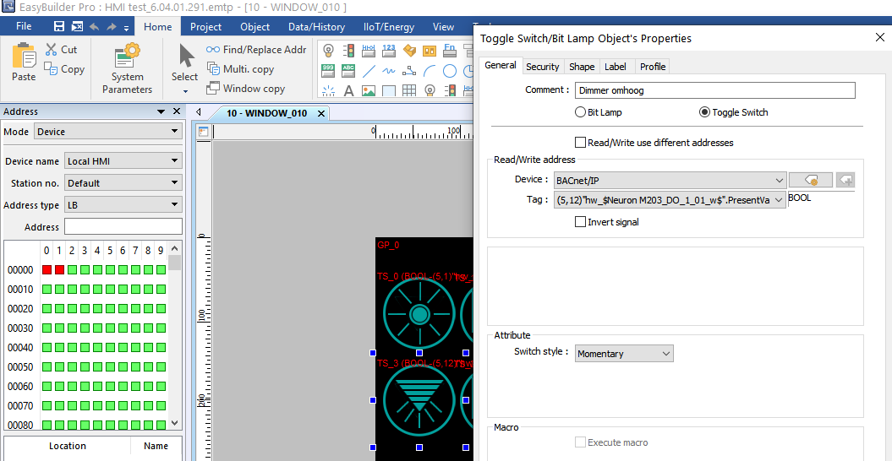
Task: Open the Switch style dropdown
Action: click(x=624, y=354)
